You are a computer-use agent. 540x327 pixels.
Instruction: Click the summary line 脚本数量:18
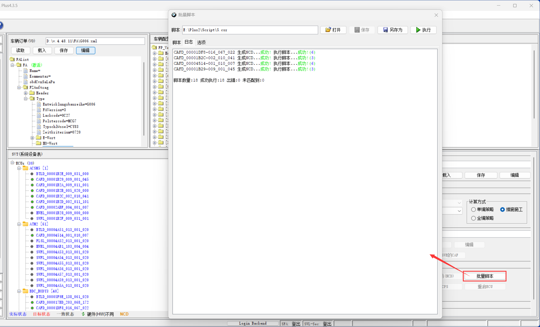click(219, 80)
